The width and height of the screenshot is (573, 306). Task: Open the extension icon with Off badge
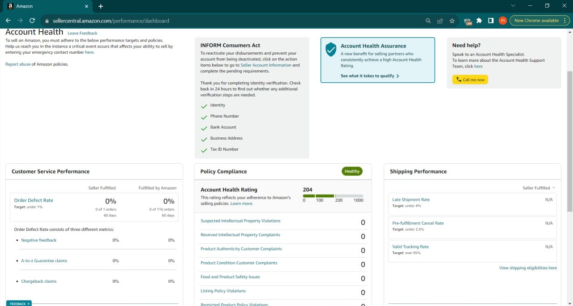tap(468, 21)
